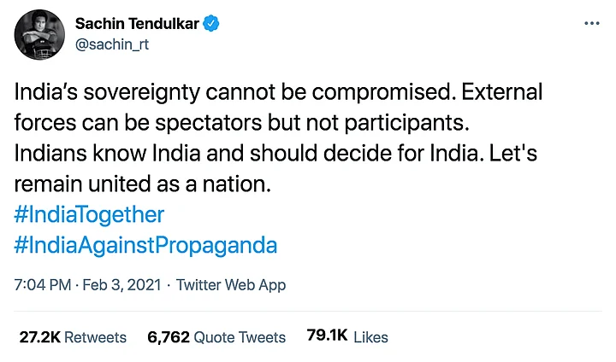Open the three-dot more options menu
Screen dimensions: 616x362
(591, 24)
